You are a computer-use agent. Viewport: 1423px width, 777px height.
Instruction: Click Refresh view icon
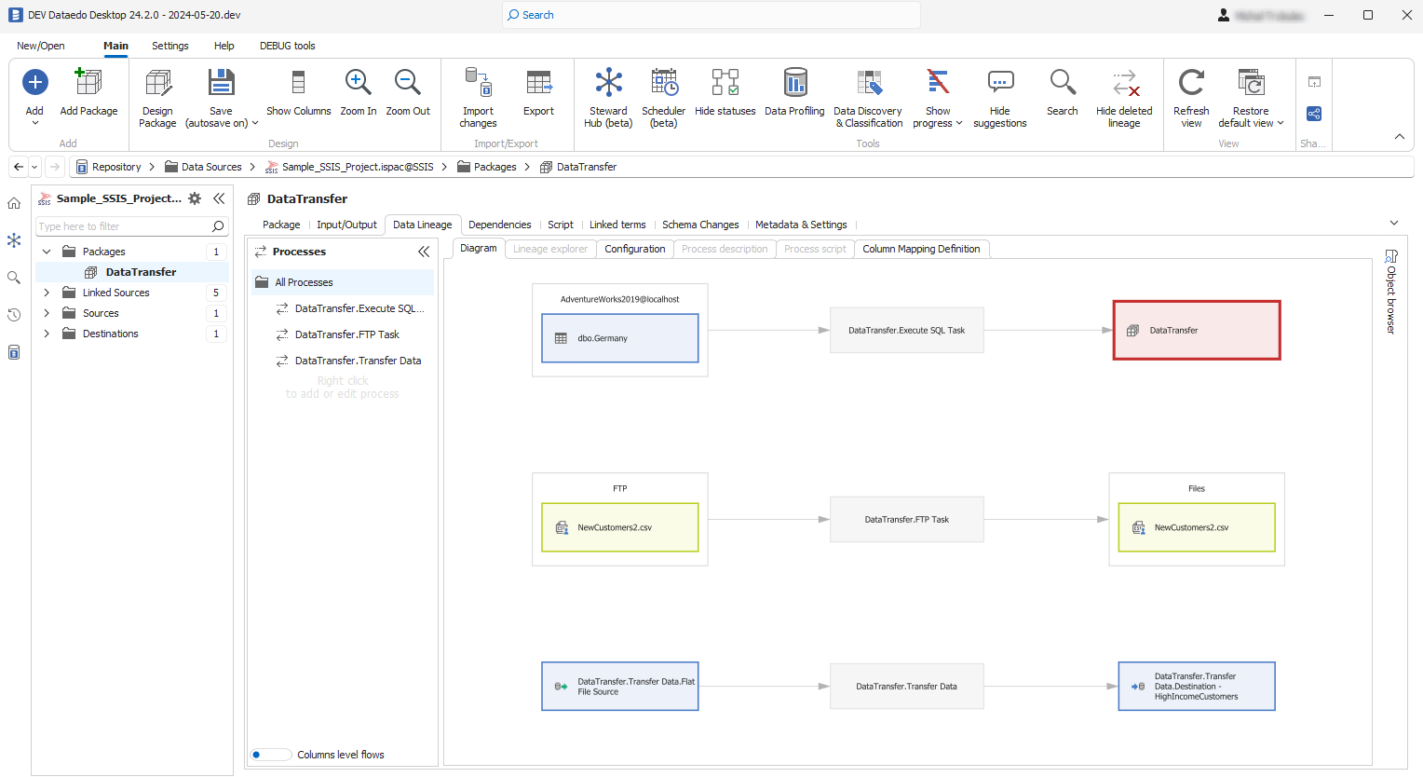pyautogui.click(x=1191, y=82)
